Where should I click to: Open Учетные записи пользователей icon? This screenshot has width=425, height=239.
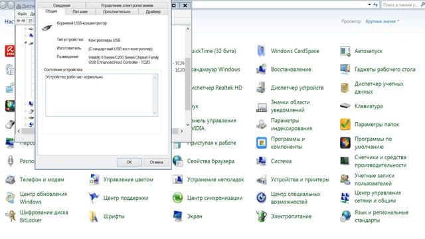tap(345, 180)
